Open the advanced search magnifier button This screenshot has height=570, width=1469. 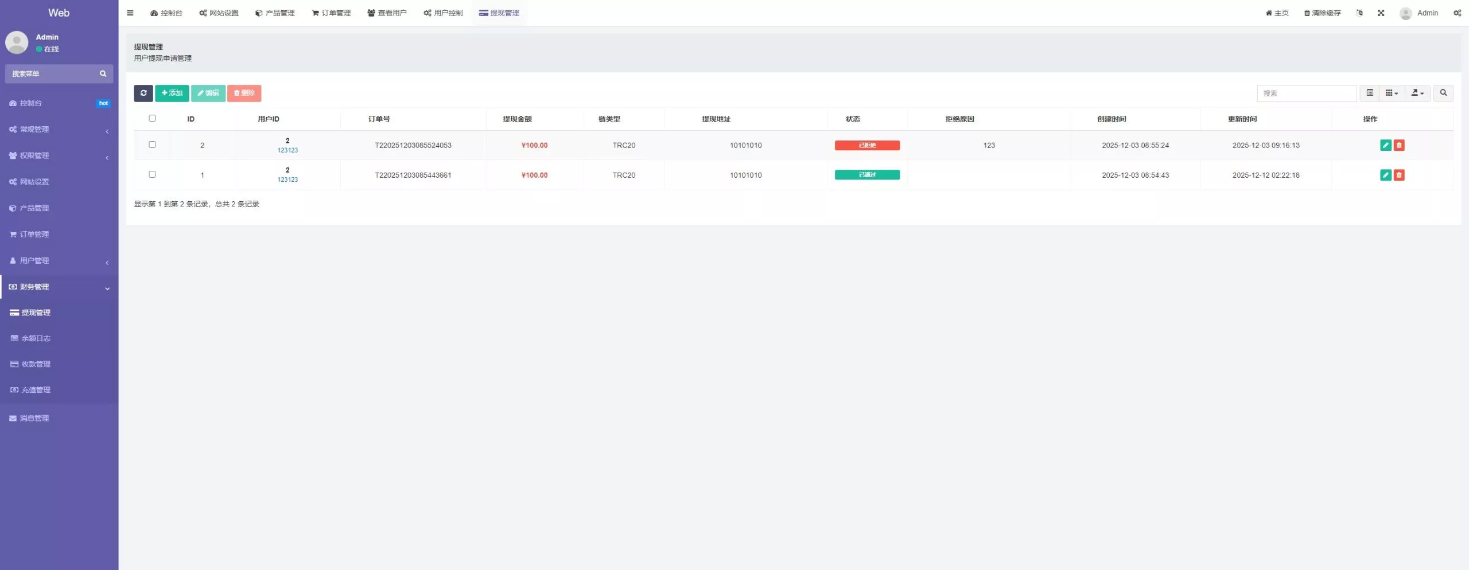tap(1443, 93)
